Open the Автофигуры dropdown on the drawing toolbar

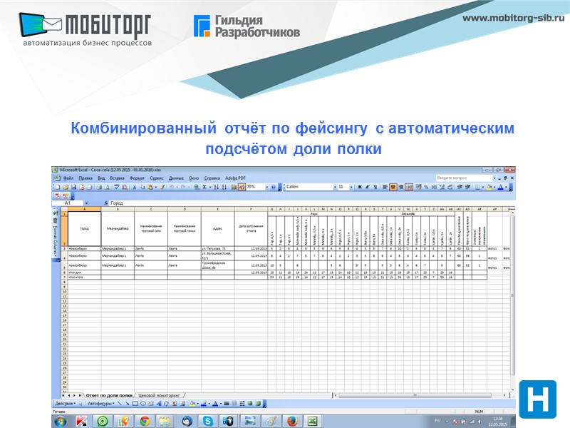(101, 404)
